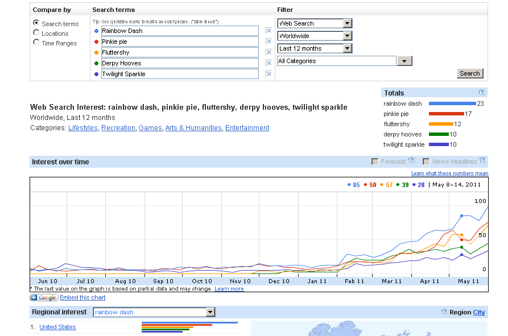508x336 pixels.
Task: Select the Locations radio button
Action: coord(36,33)
